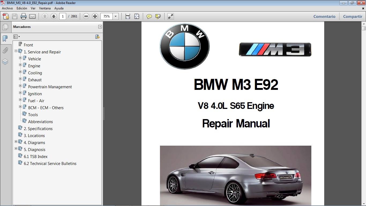The height and width of the screenshot is (206, 366).
Task: Click the M3 badge image
Action: 275,49
